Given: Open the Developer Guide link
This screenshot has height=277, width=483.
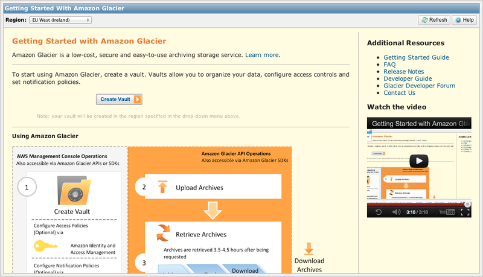Looking at the screenshot, I should pos(408,78).
